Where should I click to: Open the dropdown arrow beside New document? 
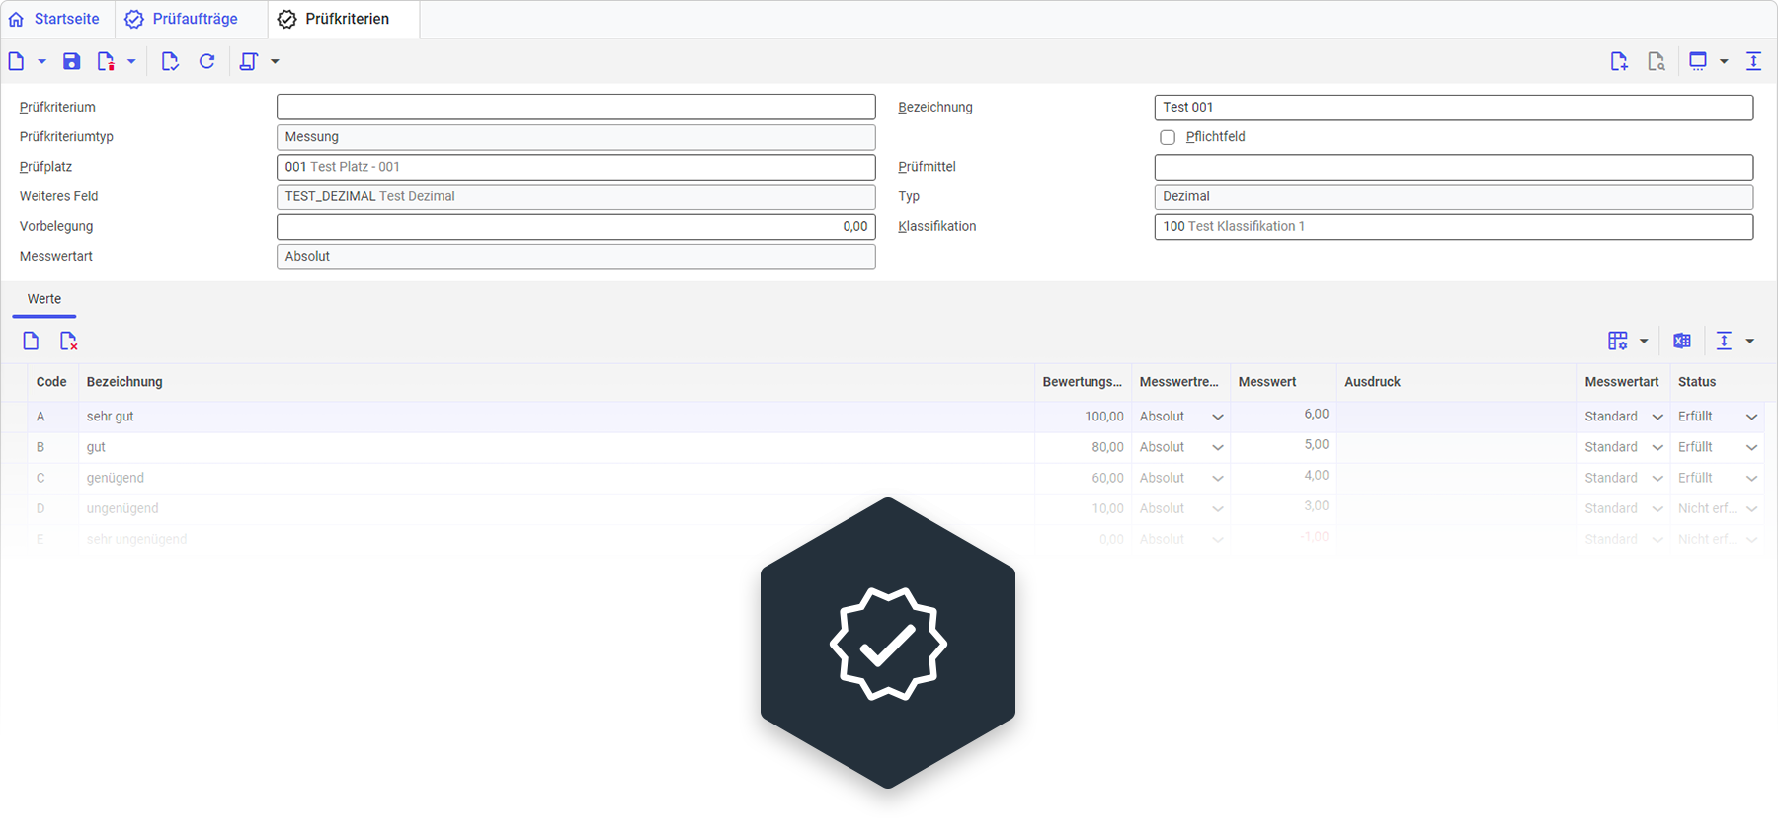41,61
